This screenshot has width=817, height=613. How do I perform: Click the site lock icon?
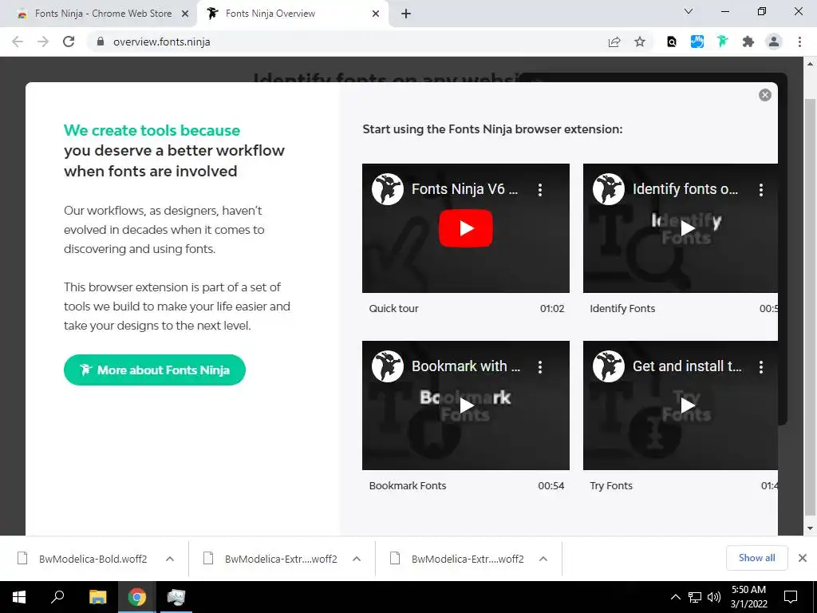click(101, 42)
